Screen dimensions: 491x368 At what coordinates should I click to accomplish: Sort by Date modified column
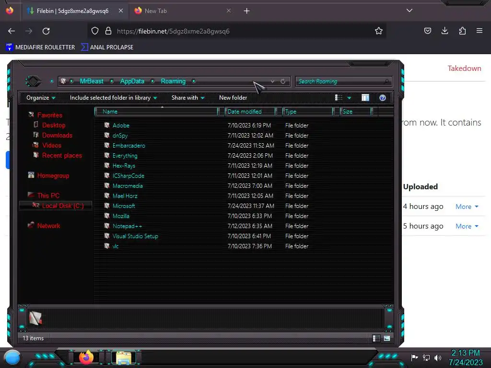pos(250,111)
